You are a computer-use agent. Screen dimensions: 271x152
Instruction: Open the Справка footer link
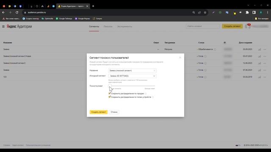click(7, 145)
